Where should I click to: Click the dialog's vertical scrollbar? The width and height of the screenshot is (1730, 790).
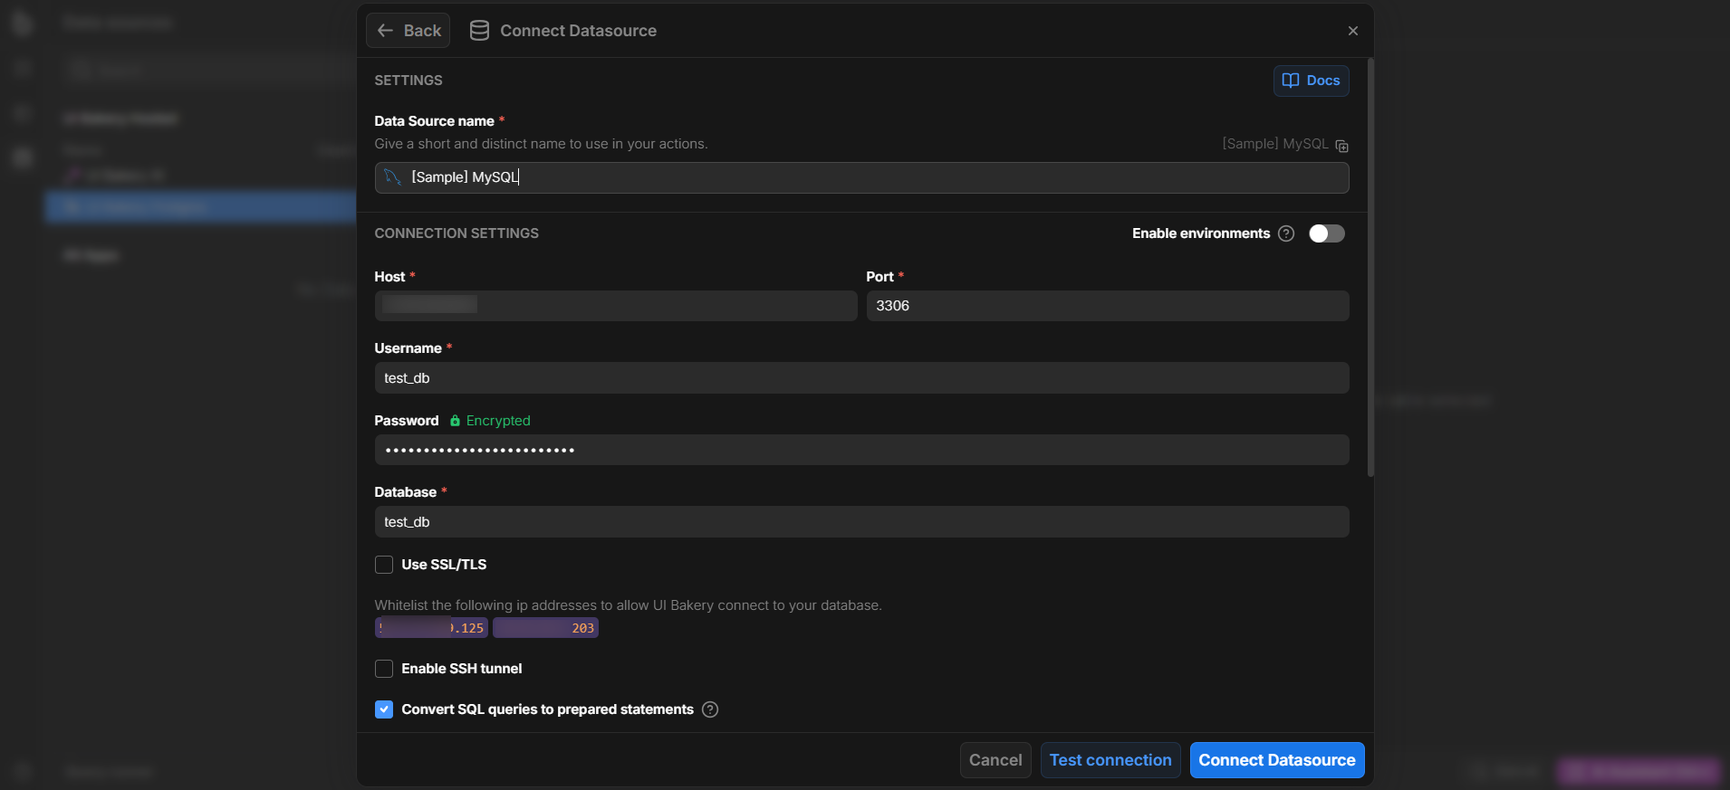click(1370, 268)
